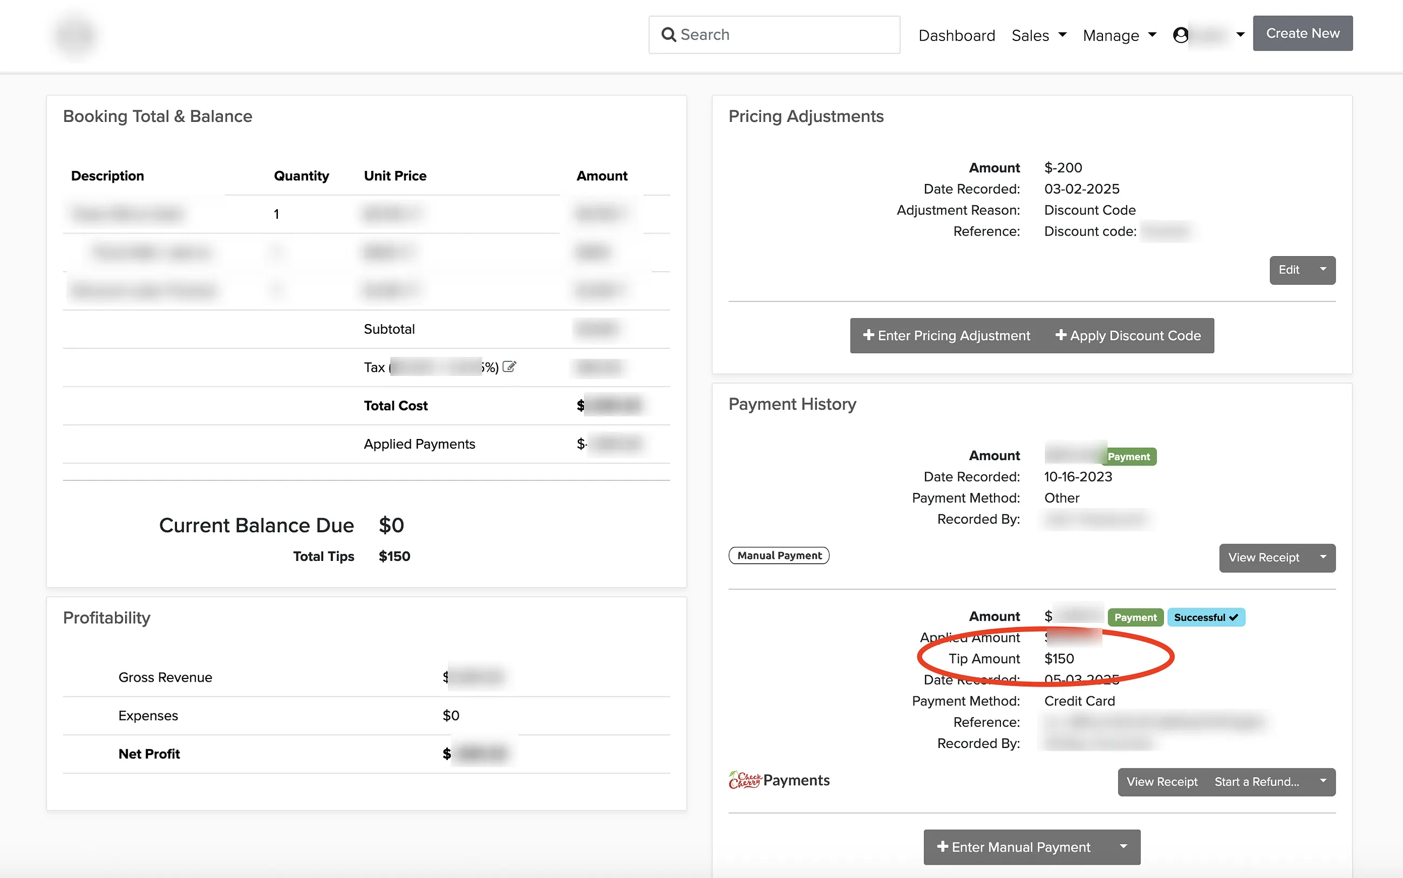This screenshot has height=878, width=1403.
Task: Click the tax rate edit pencil icon
Action: pos(509,366)
